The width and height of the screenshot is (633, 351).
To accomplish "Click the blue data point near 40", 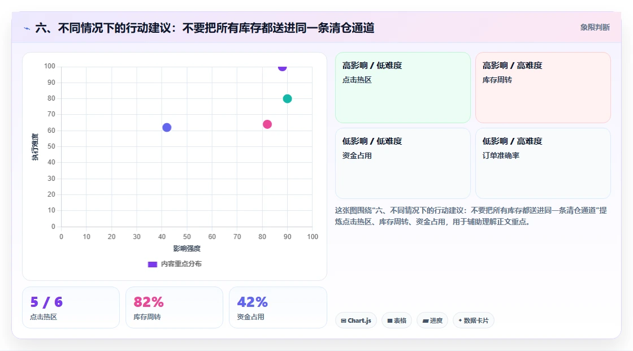I will [167, 127].
